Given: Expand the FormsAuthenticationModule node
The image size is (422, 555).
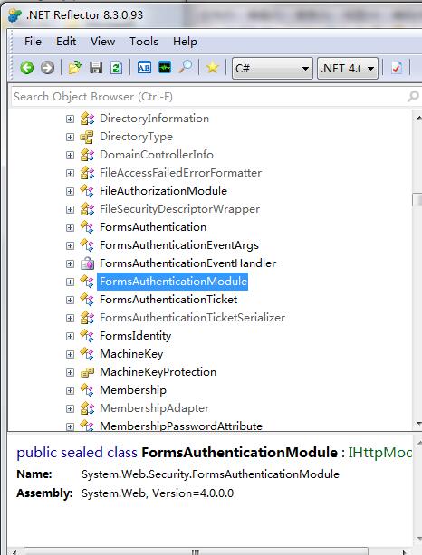Looking at the screenshot, I should [70, 282].
